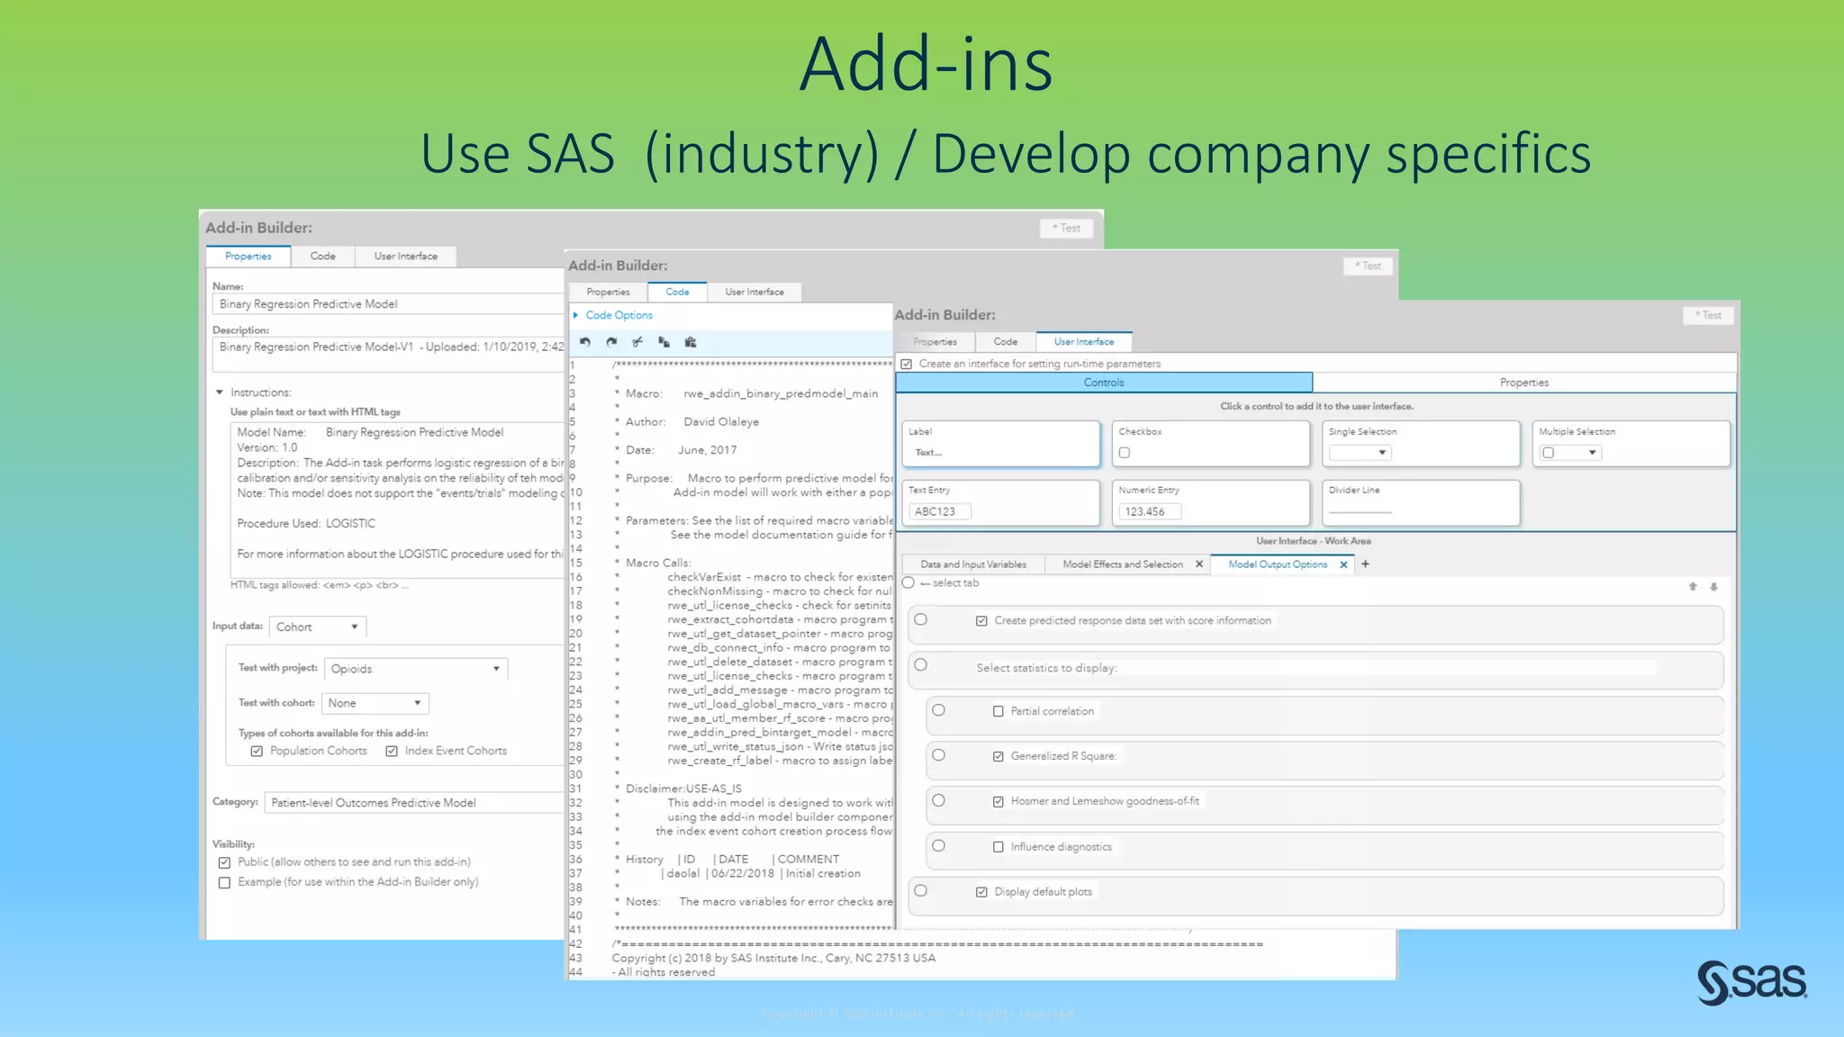Uncheck the Generalized R Square checkbox
Screen dimensions: 1844x1037
click(998, 756)
